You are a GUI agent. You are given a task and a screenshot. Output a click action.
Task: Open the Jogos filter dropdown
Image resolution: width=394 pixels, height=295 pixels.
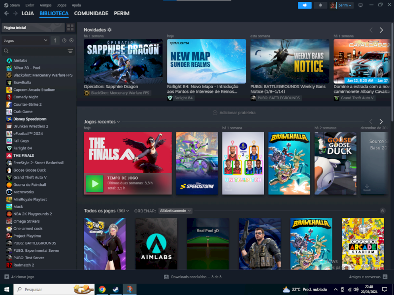25,40
